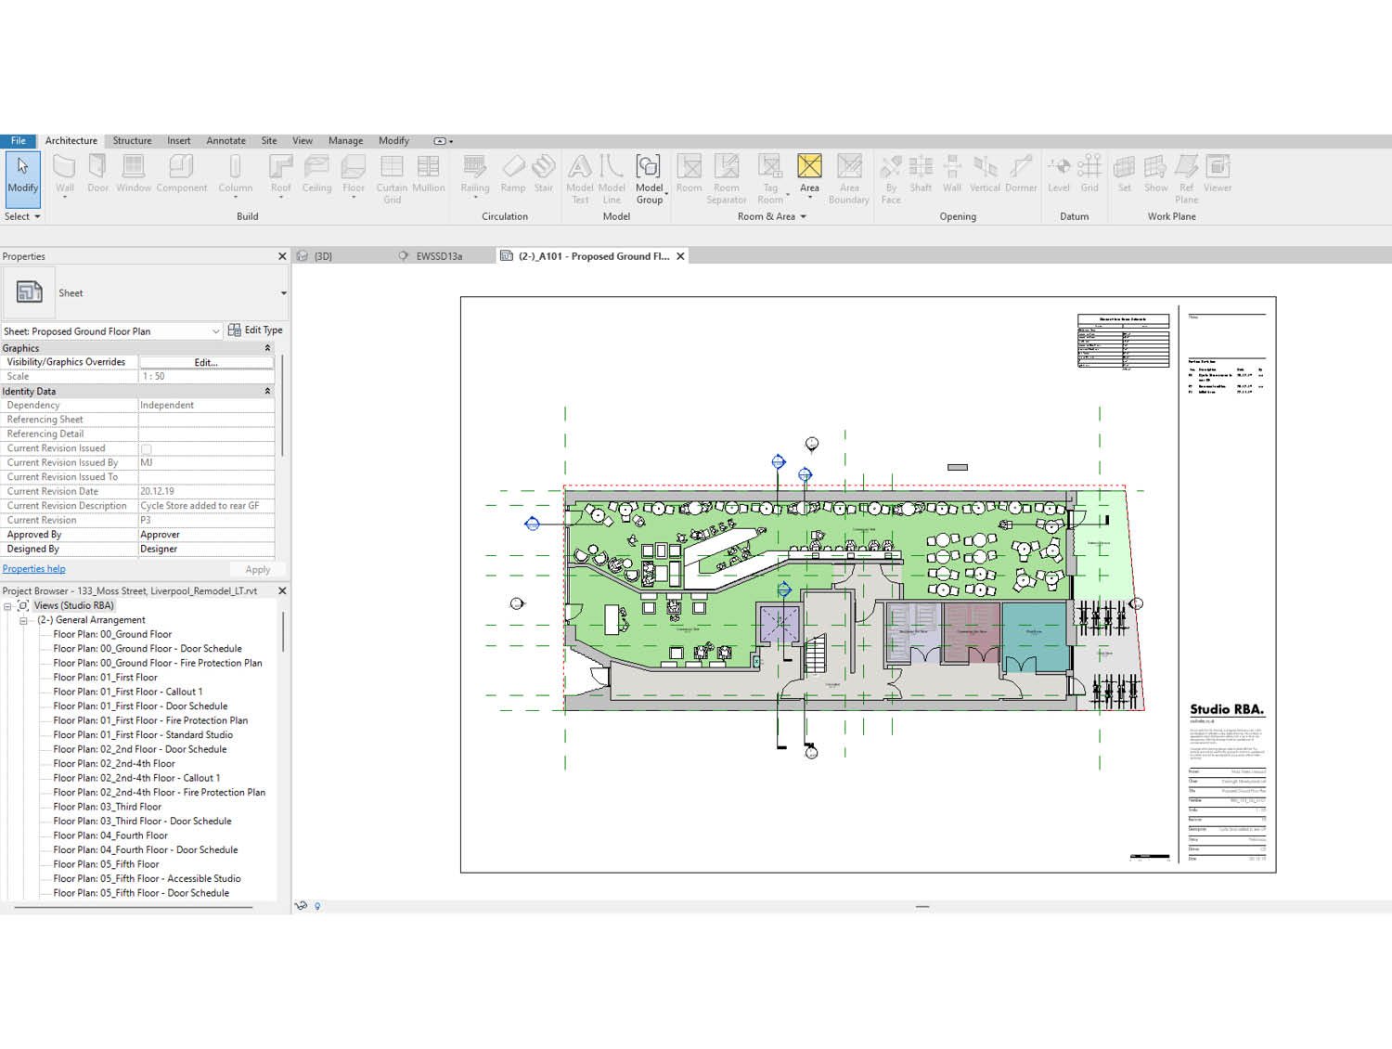Click the Scale value field showing 1:50
The width and height of the screenshot is (1392, 1049).
(x=206, y=376)
